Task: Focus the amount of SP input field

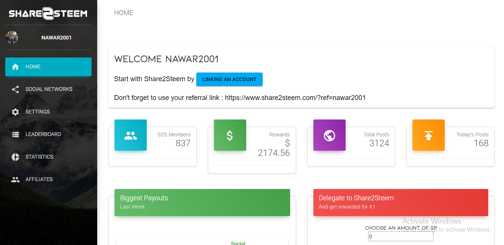Action: click(401, 237)
